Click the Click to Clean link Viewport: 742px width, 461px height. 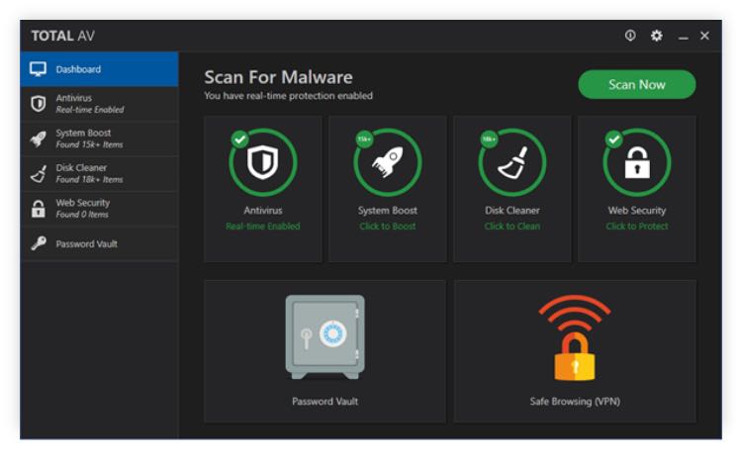[512, 227]
